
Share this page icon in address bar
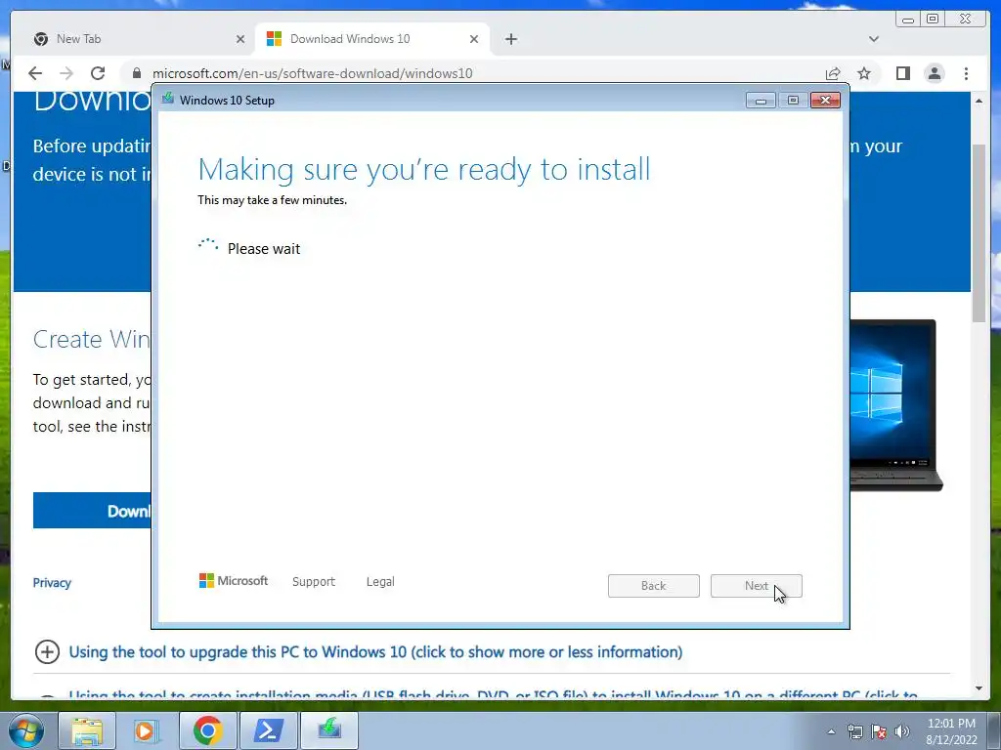coord(833,73)
